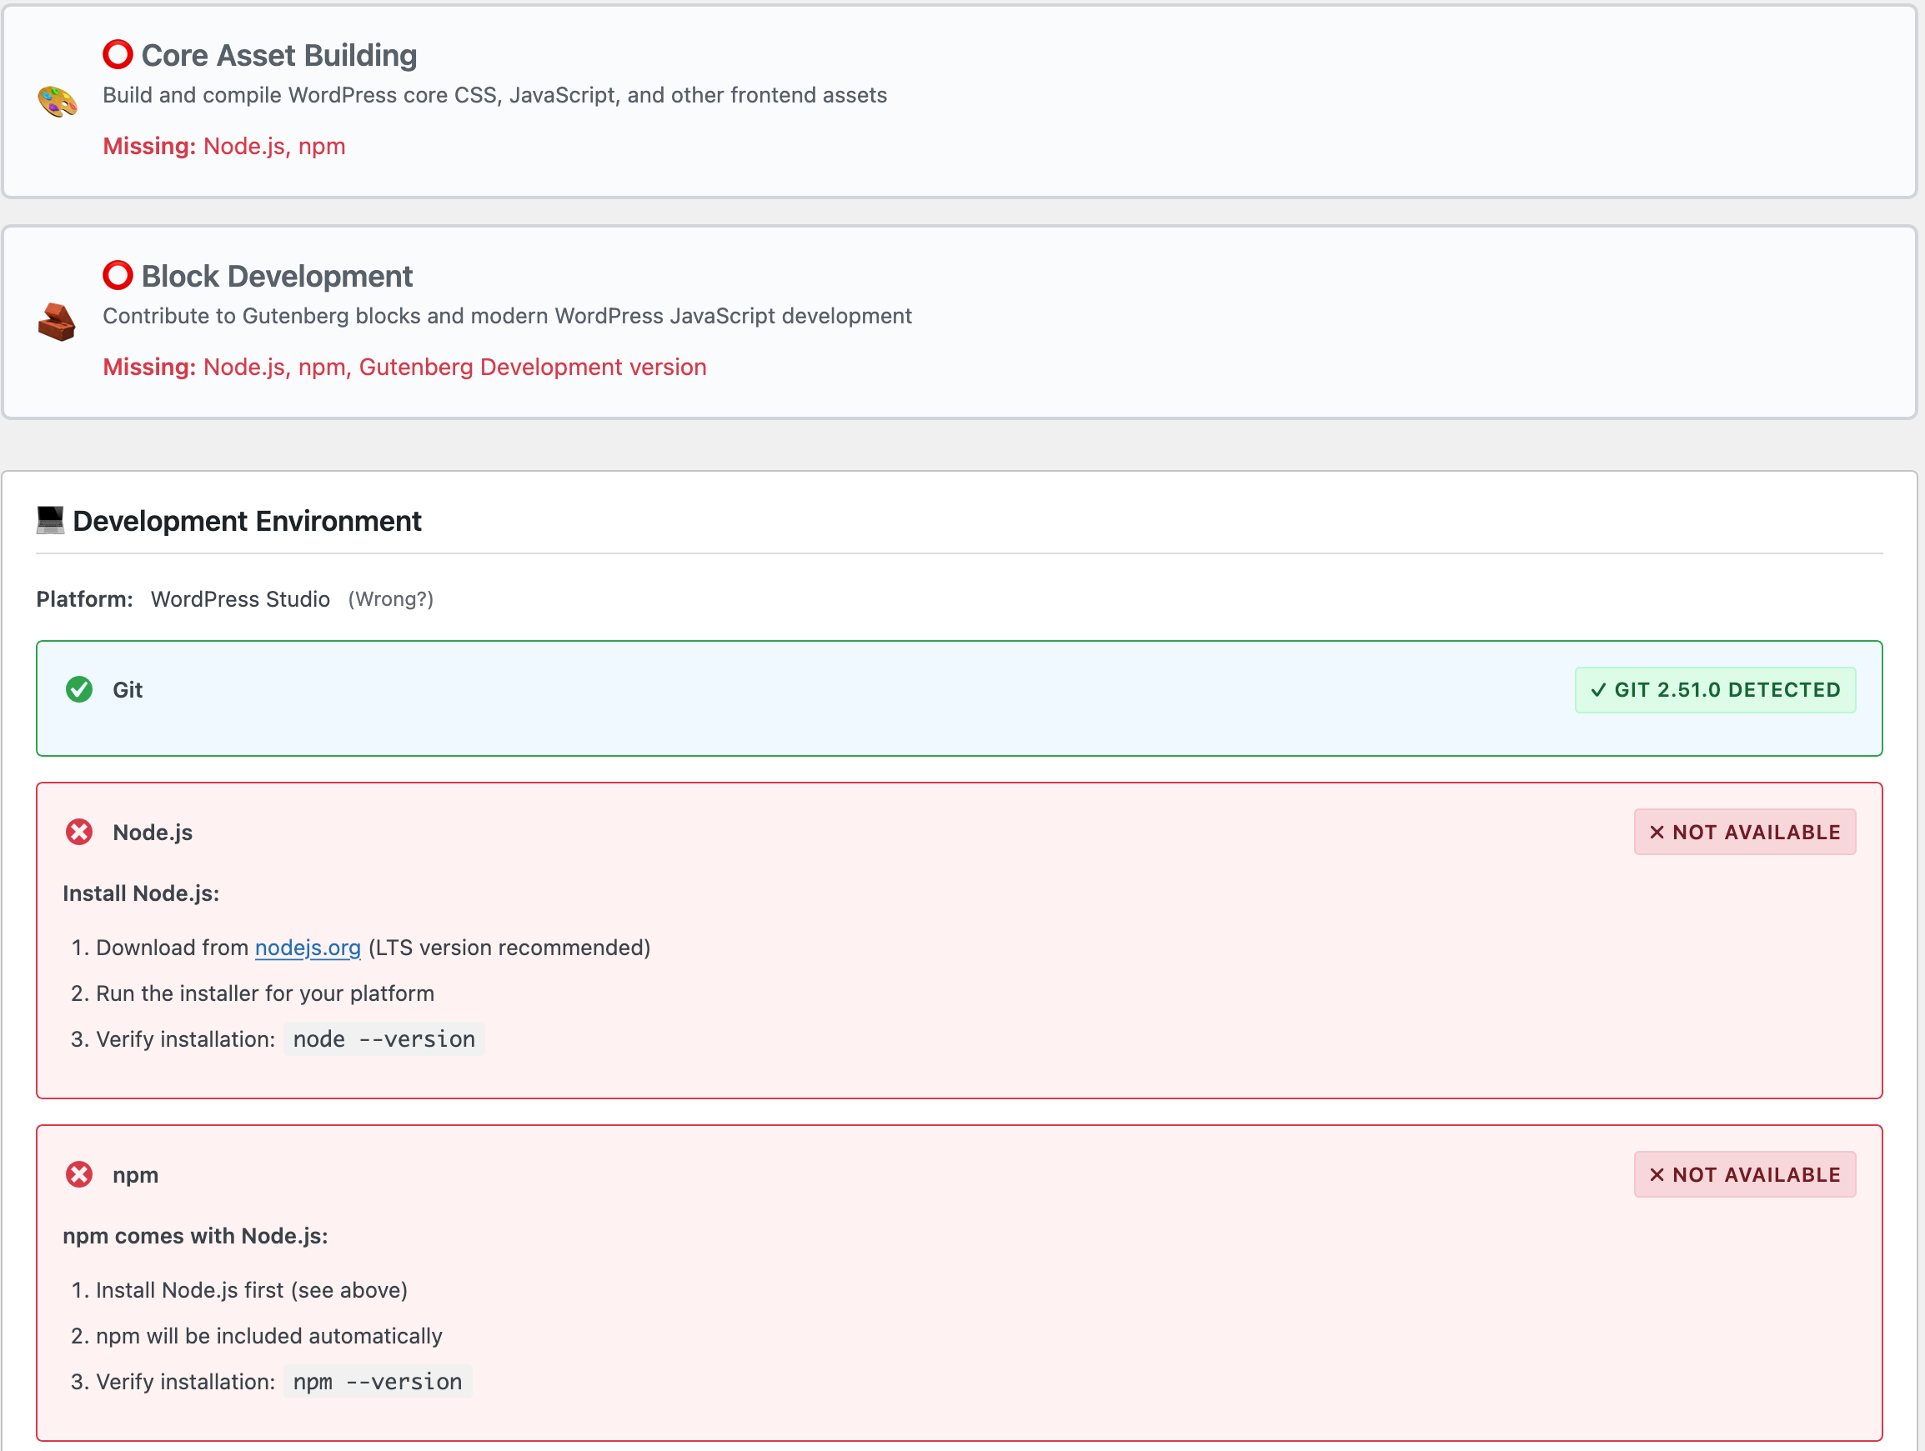
Task: Click the Development Environment heading
Action: pyautogui.click(x=247, y=521)
